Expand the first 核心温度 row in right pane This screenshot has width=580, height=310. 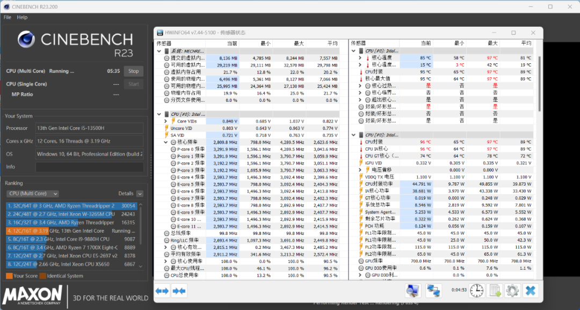point(360,58)
